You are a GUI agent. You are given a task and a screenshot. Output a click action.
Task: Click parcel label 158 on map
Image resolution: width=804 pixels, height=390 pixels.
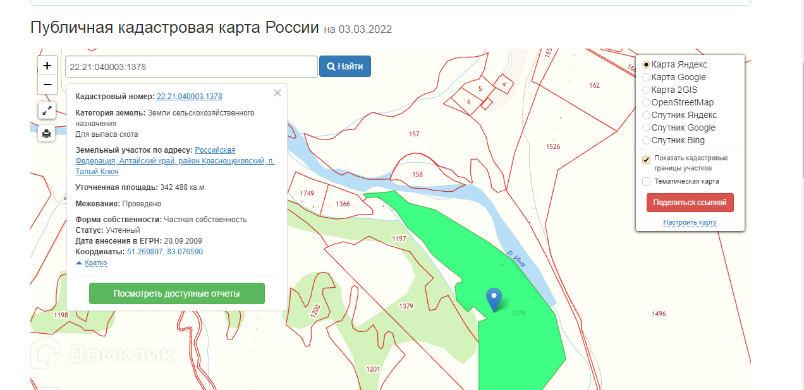tap(417, 174)
